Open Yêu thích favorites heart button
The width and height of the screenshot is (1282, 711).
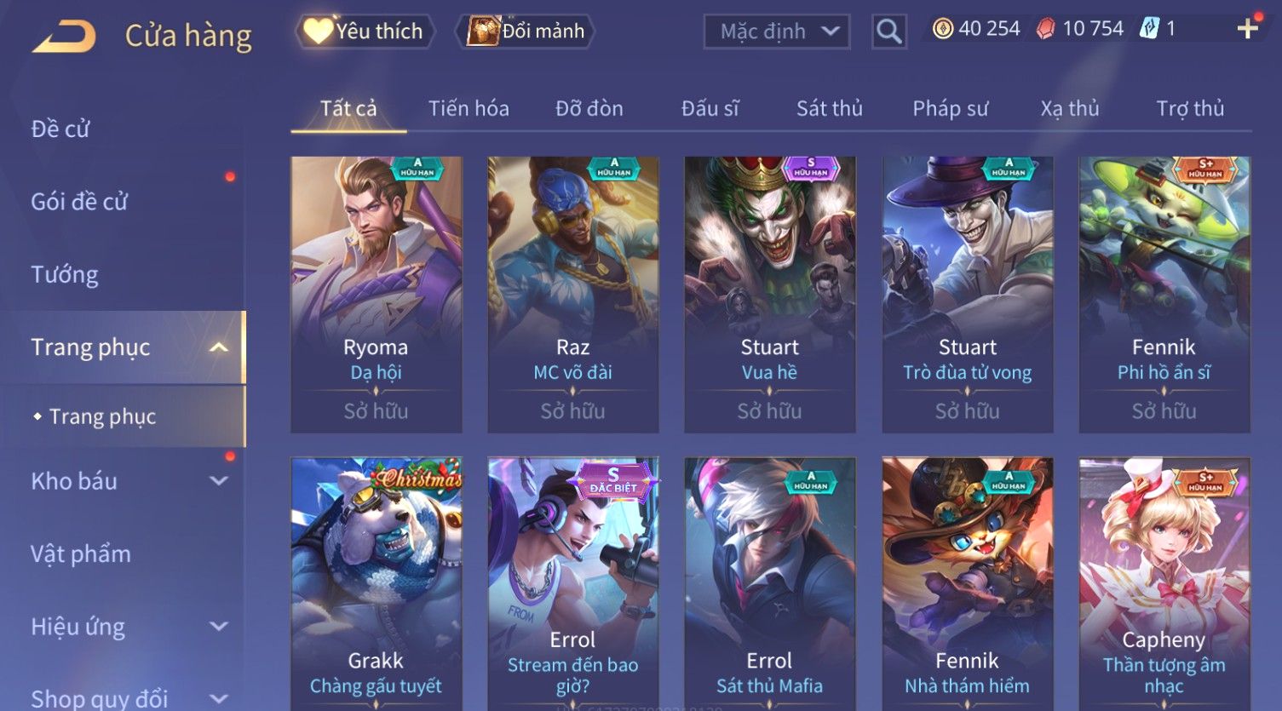[365, 32]
